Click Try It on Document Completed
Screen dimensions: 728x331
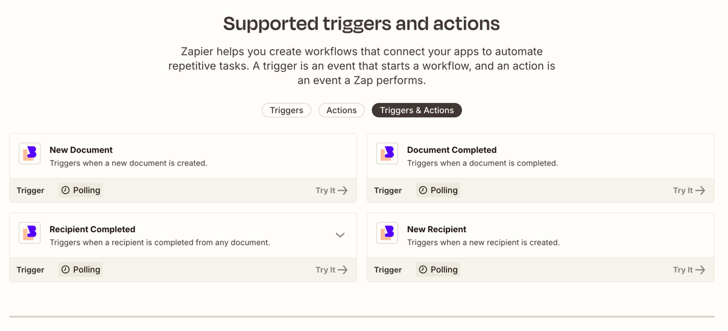point(689,190)
